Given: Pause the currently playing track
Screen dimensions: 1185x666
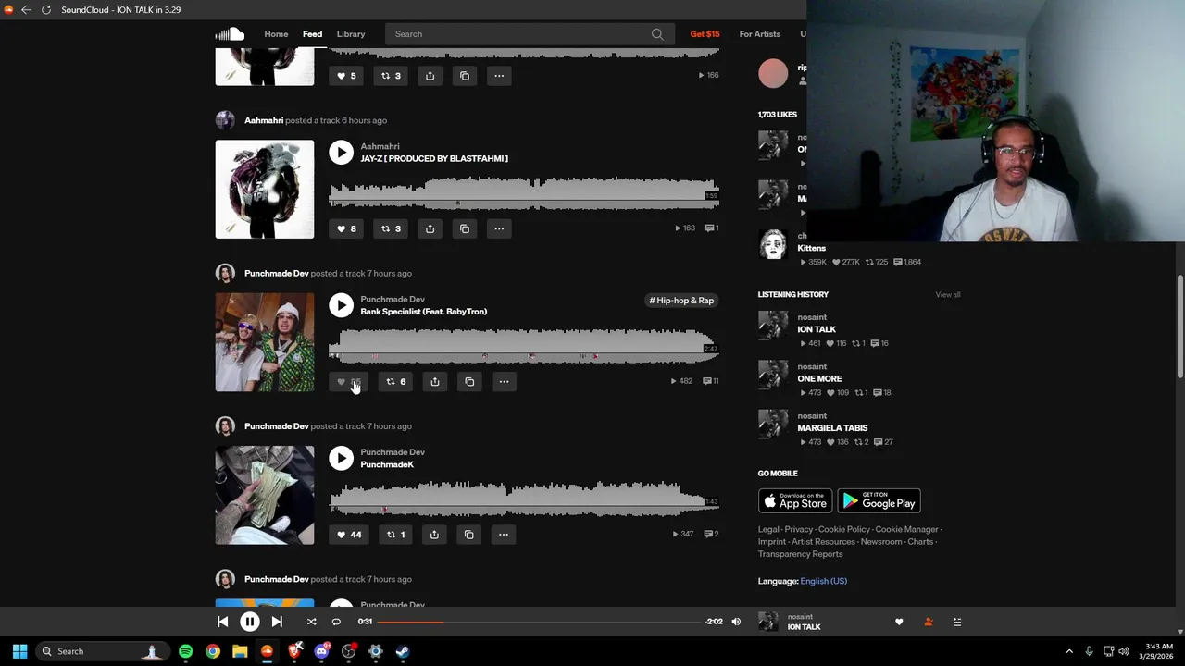Looking at the screenshot, I should coord(250,622).
